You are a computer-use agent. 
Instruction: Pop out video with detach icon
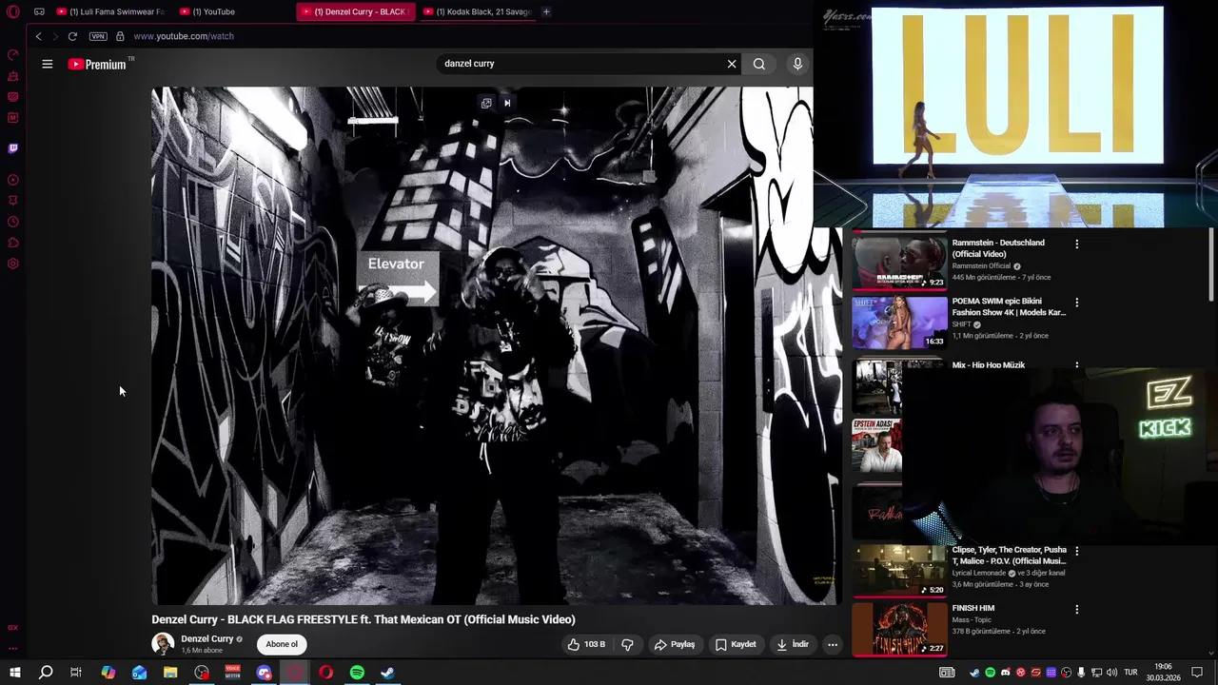486,103
